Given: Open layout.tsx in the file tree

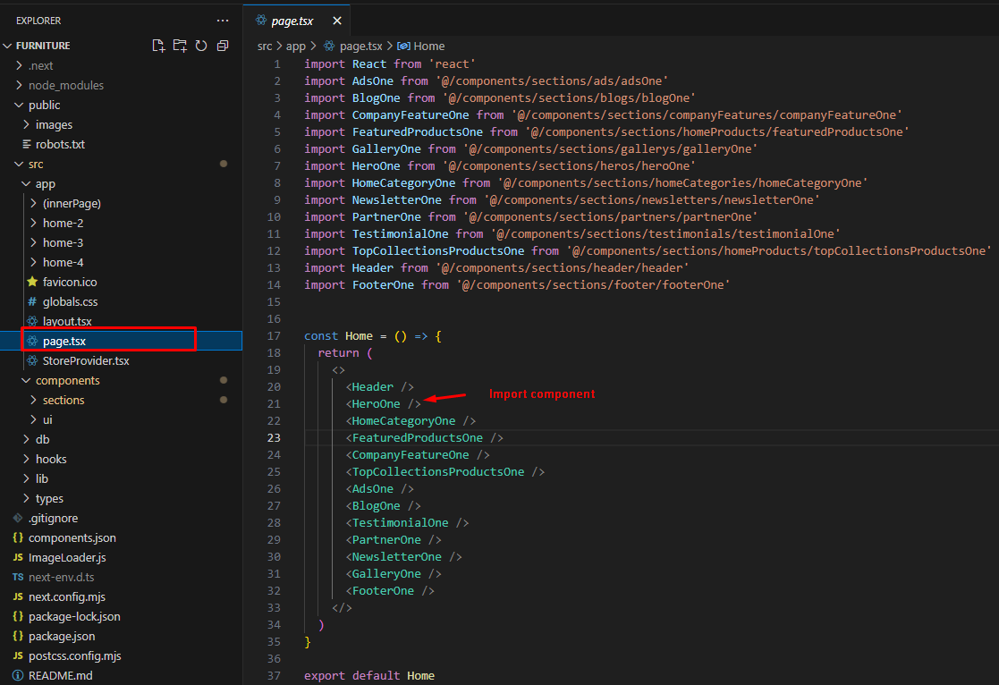Looking at the screenshot, I should 67,321.
